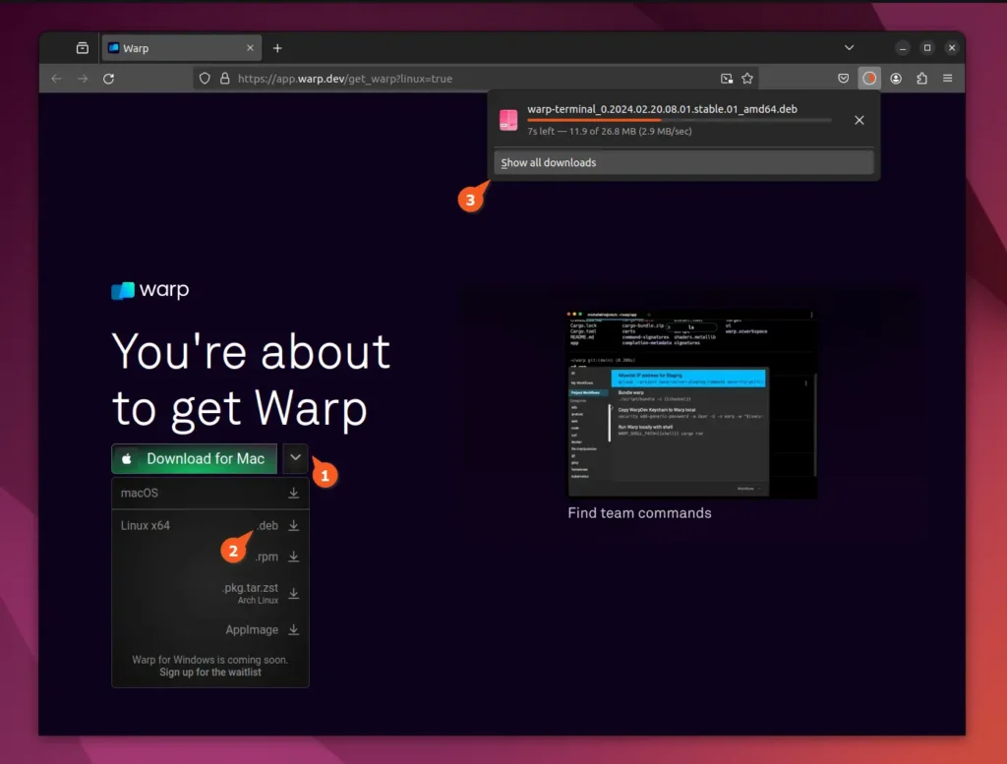Click Show all downloads
The width and height of the screenshot is (1007, 764).
[x=549, y=162]
